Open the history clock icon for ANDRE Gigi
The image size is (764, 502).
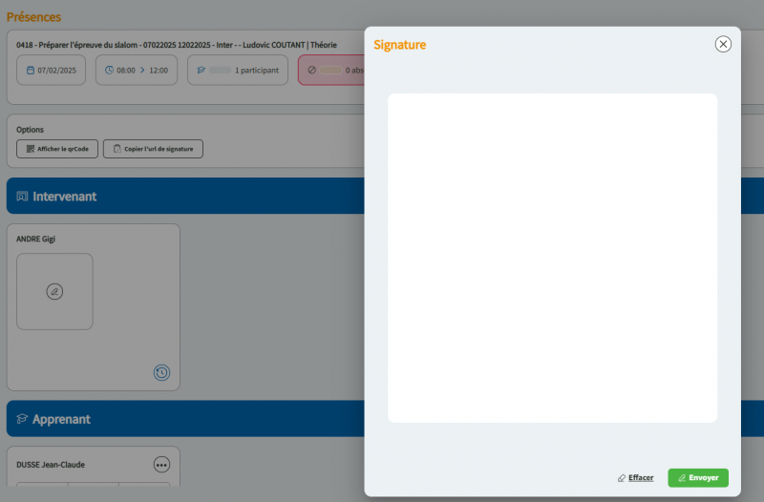[x=162, y=373]
